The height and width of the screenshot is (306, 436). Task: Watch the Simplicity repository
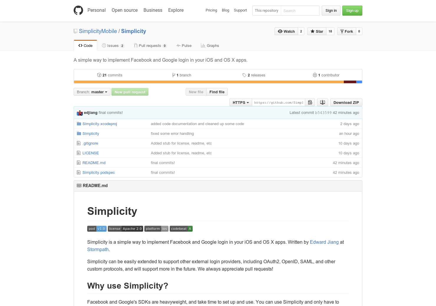286,31
